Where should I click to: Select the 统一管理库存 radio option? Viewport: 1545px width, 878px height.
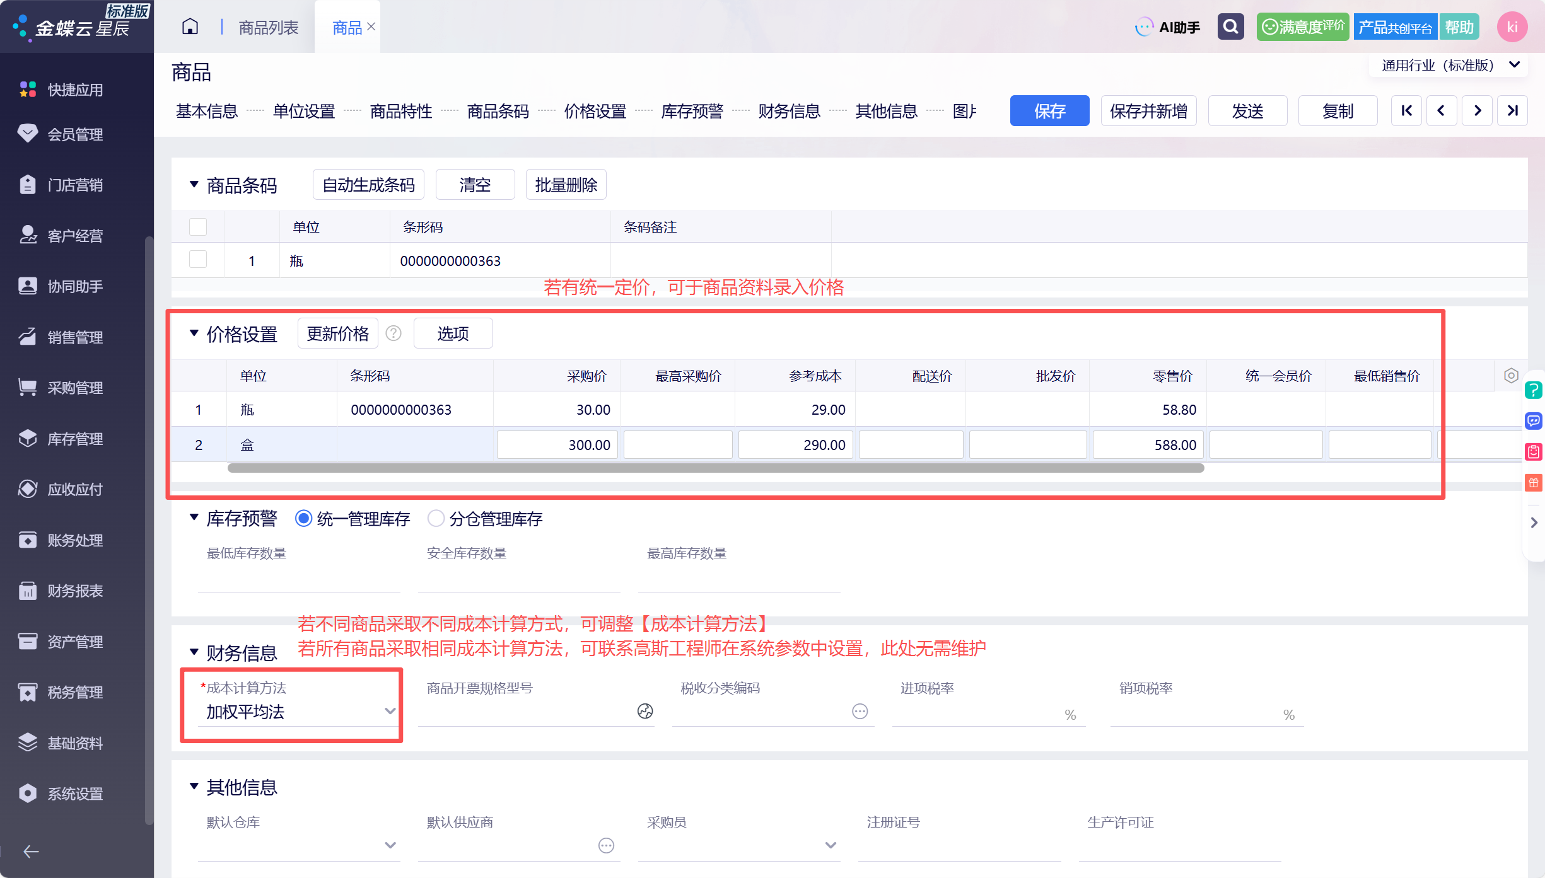pos(303,519)
